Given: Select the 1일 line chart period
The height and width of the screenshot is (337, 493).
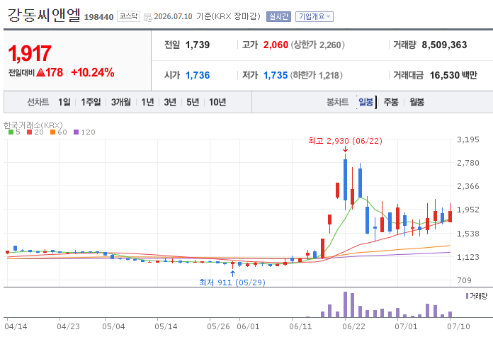Looking at the screenshot, I should [64, 102].
